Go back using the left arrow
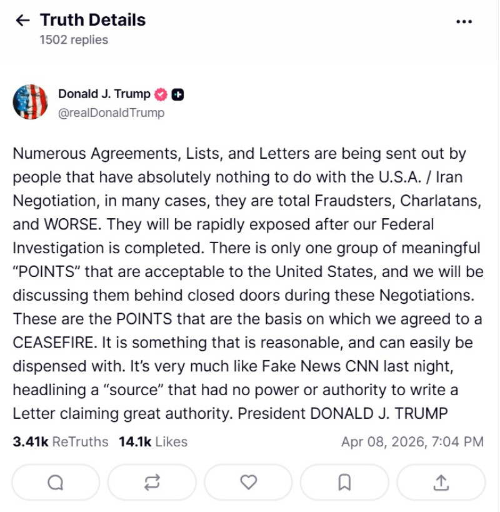 click(x=22, y=21)
